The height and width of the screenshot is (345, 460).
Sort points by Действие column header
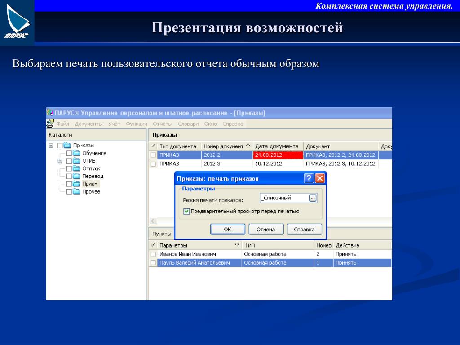362,245
